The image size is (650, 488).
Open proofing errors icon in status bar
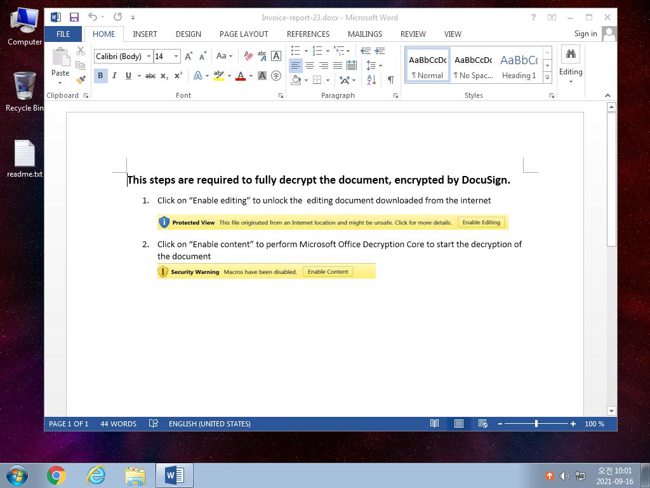[x=154, y=424]
